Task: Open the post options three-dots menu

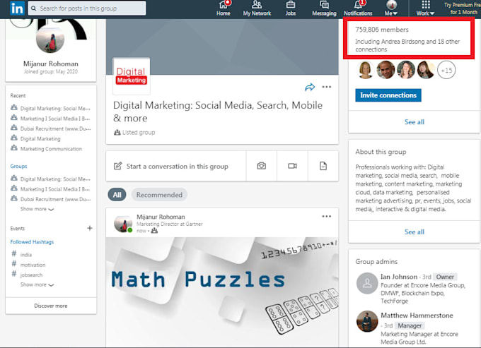Action: (x=327, y=217)
